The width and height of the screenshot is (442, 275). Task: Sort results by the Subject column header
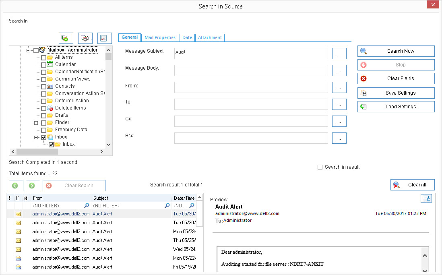point(131,198)
